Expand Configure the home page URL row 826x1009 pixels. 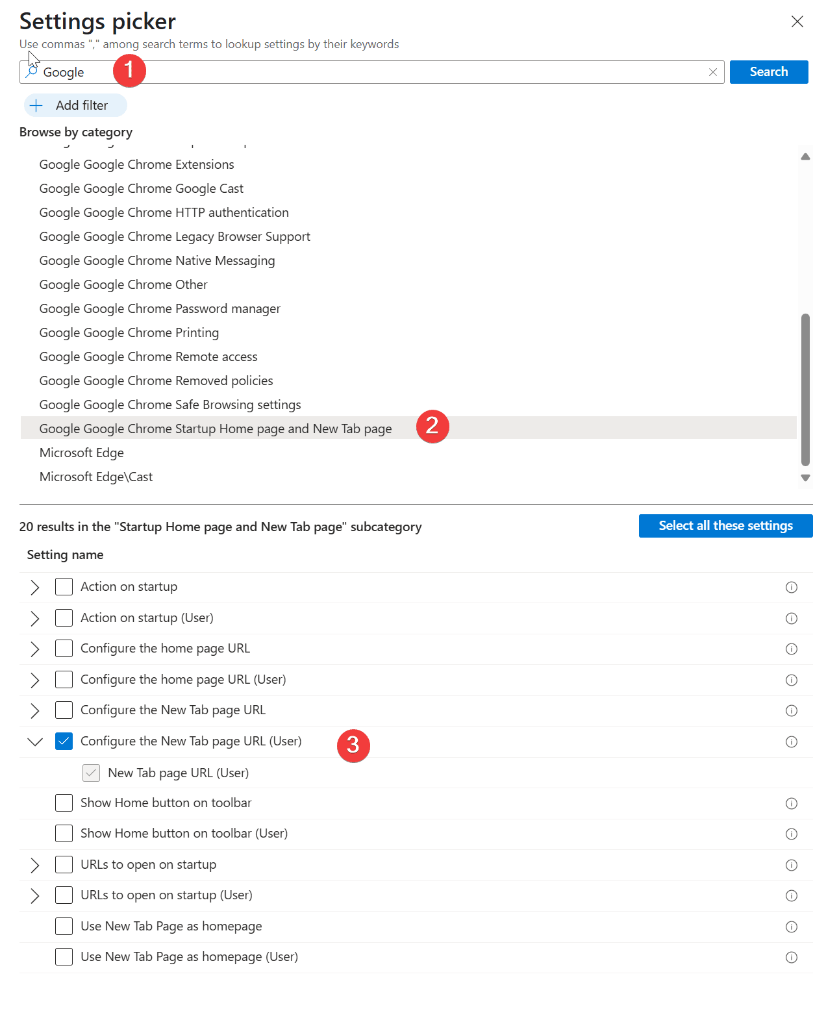pyautogui.click(x=35, y=649)
